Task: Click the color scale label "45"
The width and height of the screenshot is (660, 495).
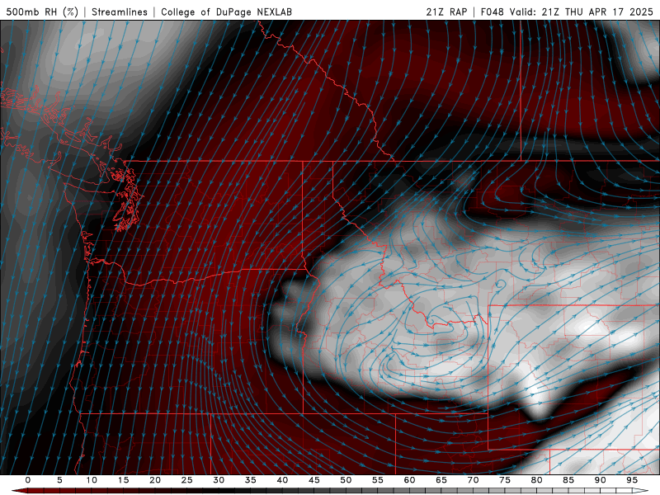Action: click(314, 480)
